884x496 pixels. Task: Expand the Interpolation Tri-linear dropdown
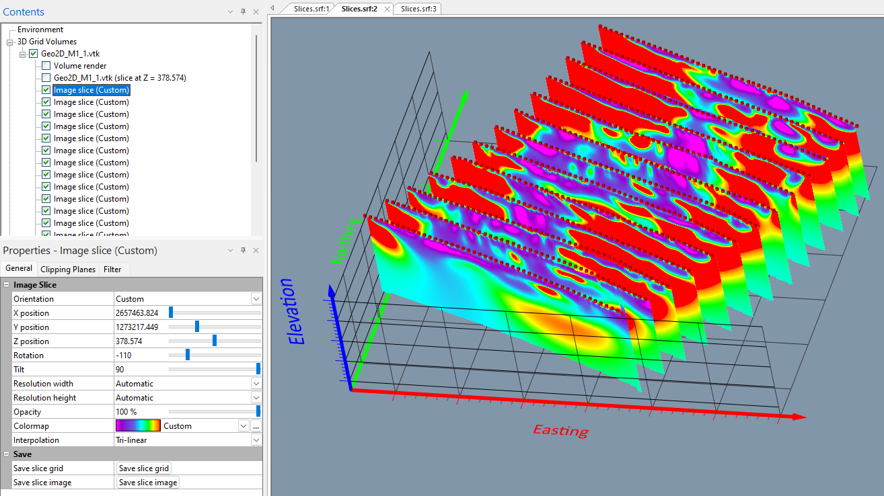click(x=256, y=440)
